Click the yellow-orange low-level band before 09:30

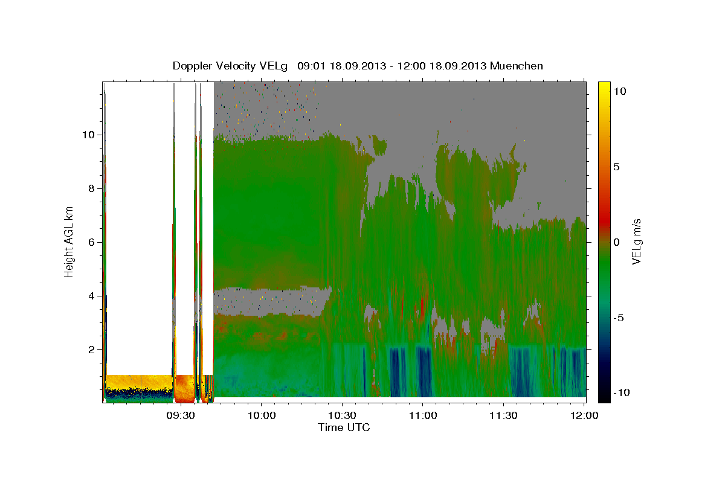139,382
